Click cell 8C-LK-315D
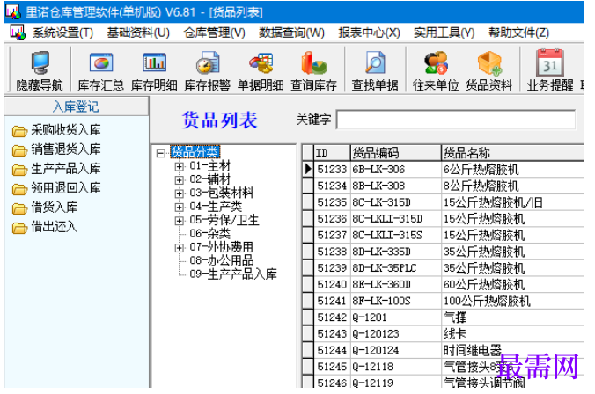The width and height of the screenshot is (595, 394). (395, 202)
